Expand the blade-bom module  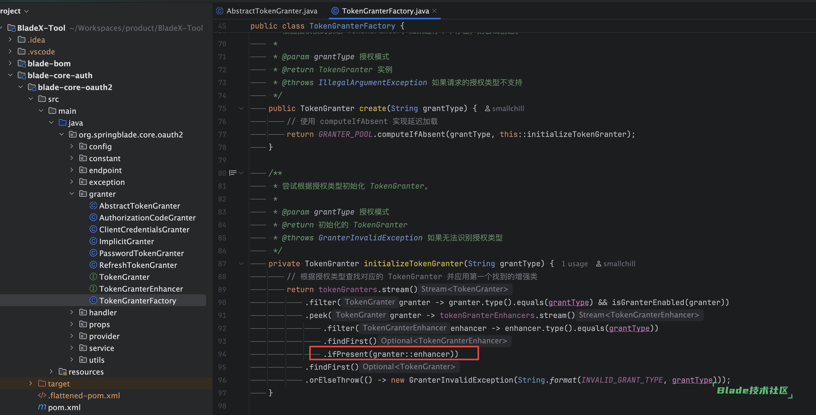[10, 63]
